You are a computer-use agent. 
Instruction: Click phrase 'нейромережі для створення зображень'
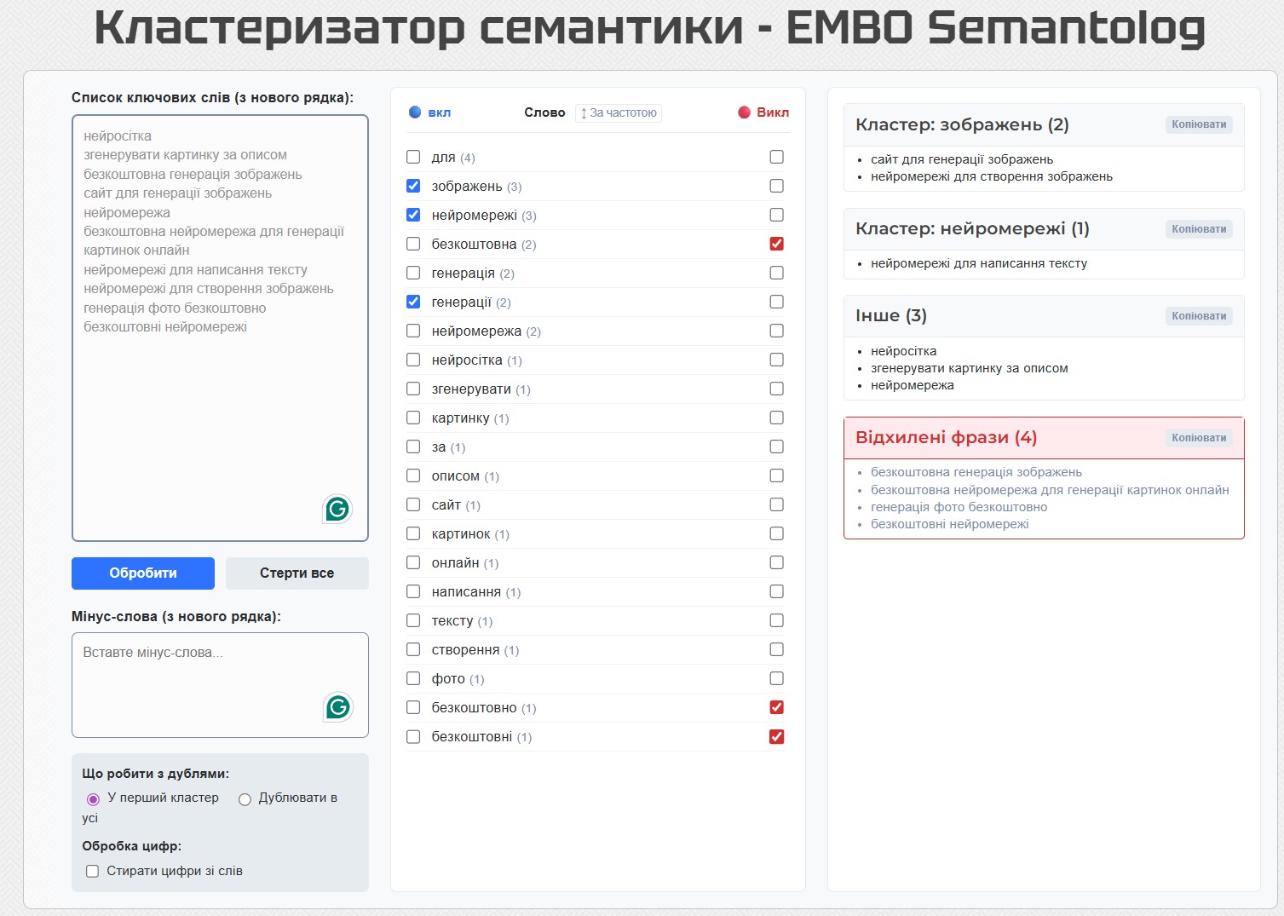click(x=992, y=176)
